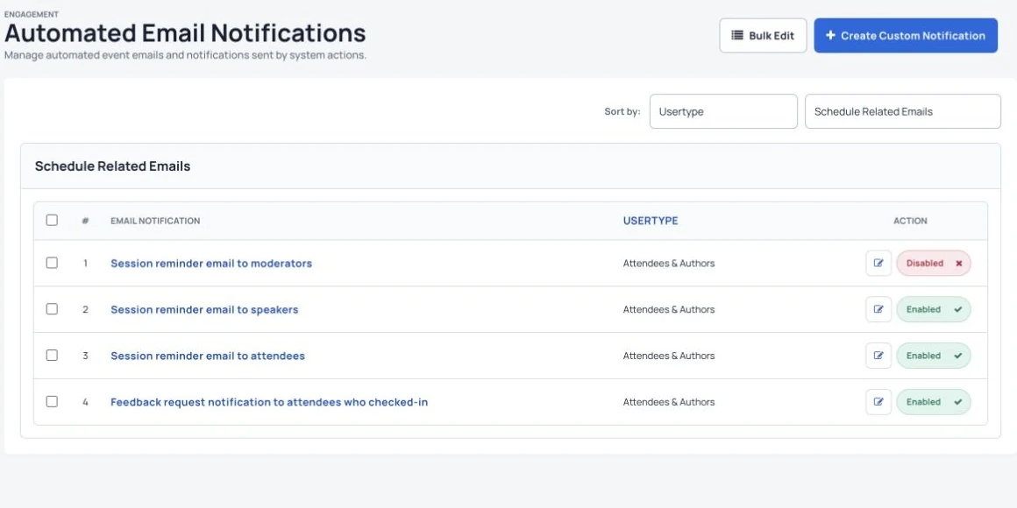The width and height of the screenshot is (1017, 508).
Task: Click the Bulk Edit button
Action: pos(763,36)
